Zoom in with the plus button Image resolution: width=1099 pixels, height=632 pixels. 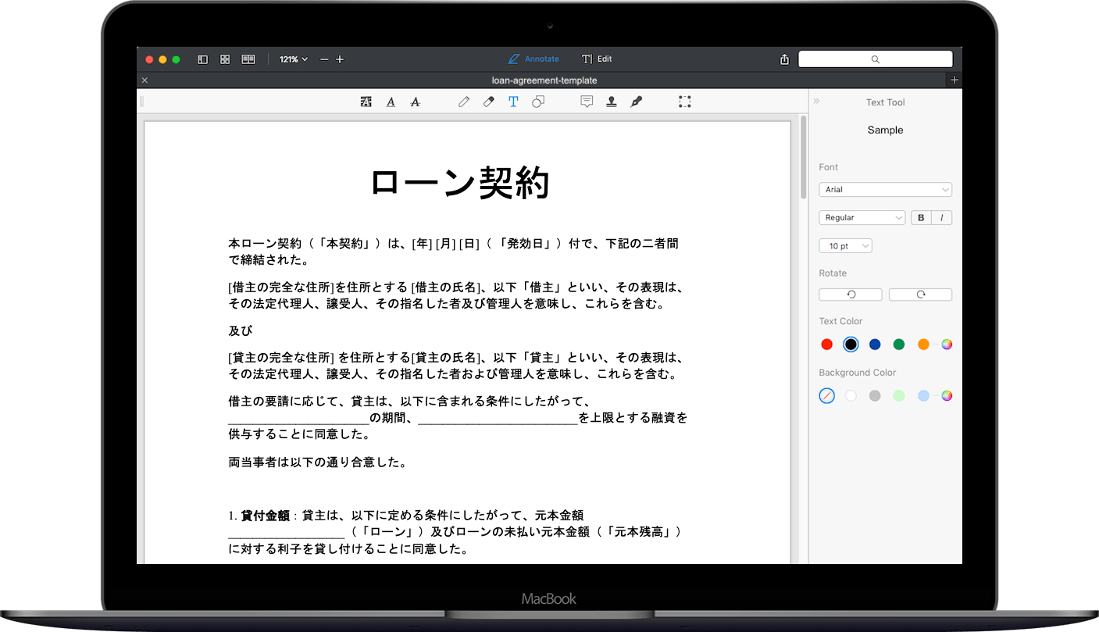[x=339, y=59]
